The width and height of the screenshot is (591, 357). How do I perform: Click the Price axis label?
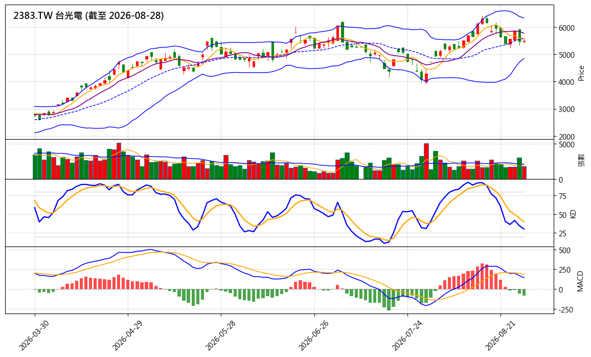[581, 73]
